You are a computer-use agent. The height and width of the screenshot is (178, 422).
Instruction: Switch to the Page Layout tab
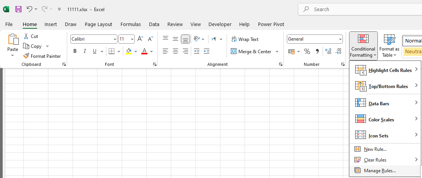(98, 24)
